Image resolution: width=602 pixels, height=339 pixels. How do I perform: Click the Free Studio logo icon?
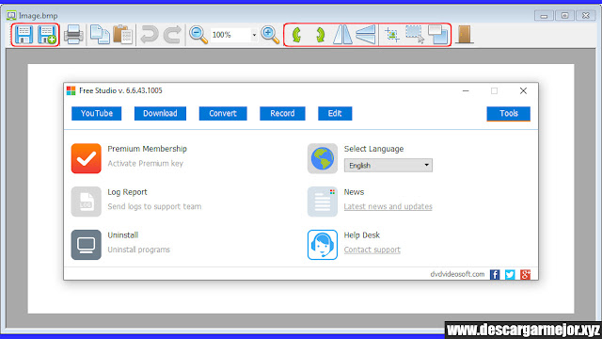coord(71,90)
